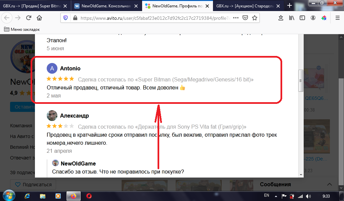Close the GBX.ru Продам Super Bitman tab
The height and width of the screenshot is (201, 344).
point(65,6)
